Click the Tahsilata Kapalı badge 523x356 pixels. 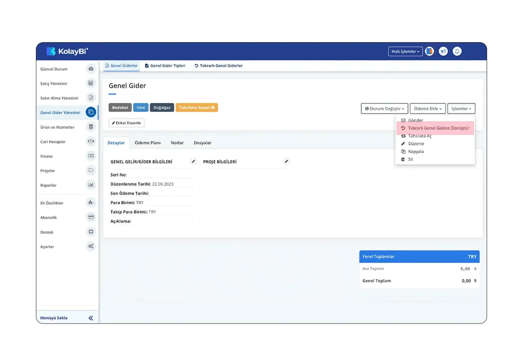[197, 108]
